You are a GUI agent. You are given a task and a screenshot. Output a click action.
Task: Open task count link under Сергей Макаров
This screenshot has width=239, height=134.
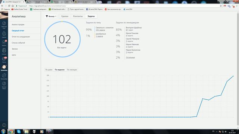coord(129,41)
